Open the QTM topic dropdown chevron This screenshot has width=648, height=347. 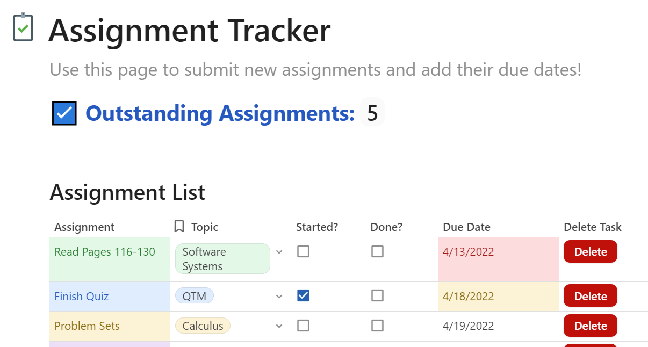pyautogui.click(x=279, y=297)
